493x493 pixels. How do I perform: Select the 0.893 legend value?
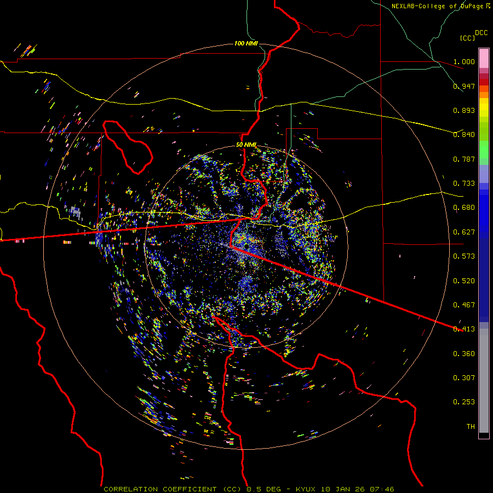pos(464,110)
